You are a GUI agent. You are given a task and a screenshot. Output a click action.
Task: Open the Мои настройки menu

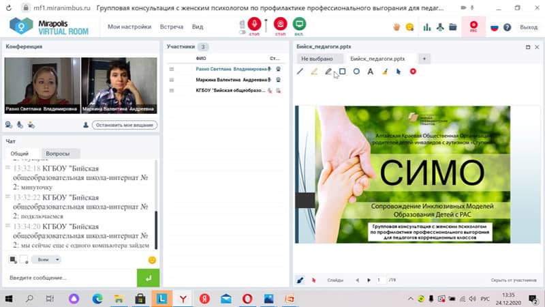129,27
